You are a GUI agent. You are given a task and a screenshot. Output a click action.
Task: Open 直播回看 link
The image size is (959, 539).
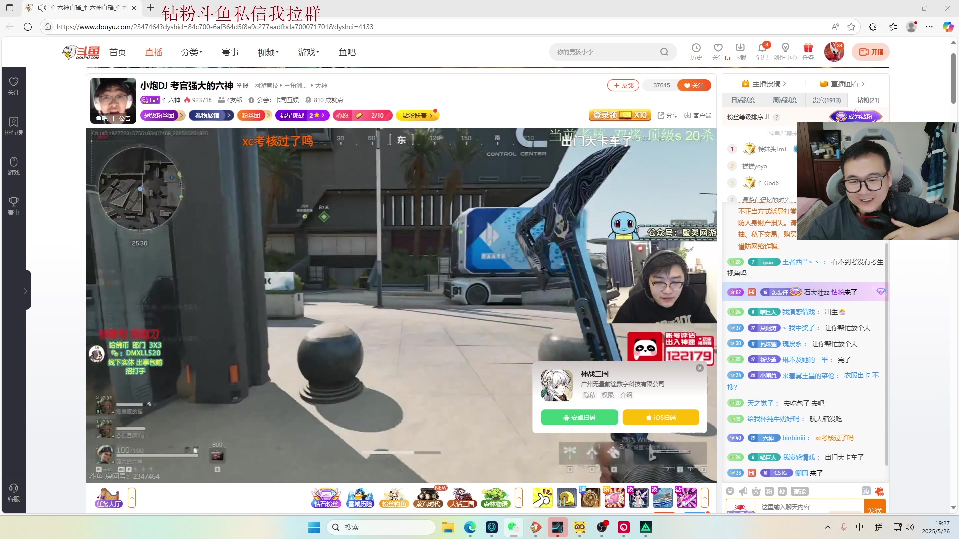click(x=842, y=84)
